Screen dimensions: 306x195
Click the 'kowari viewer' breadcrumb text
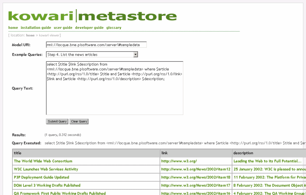pyautogui.click(x=50, y=35)
